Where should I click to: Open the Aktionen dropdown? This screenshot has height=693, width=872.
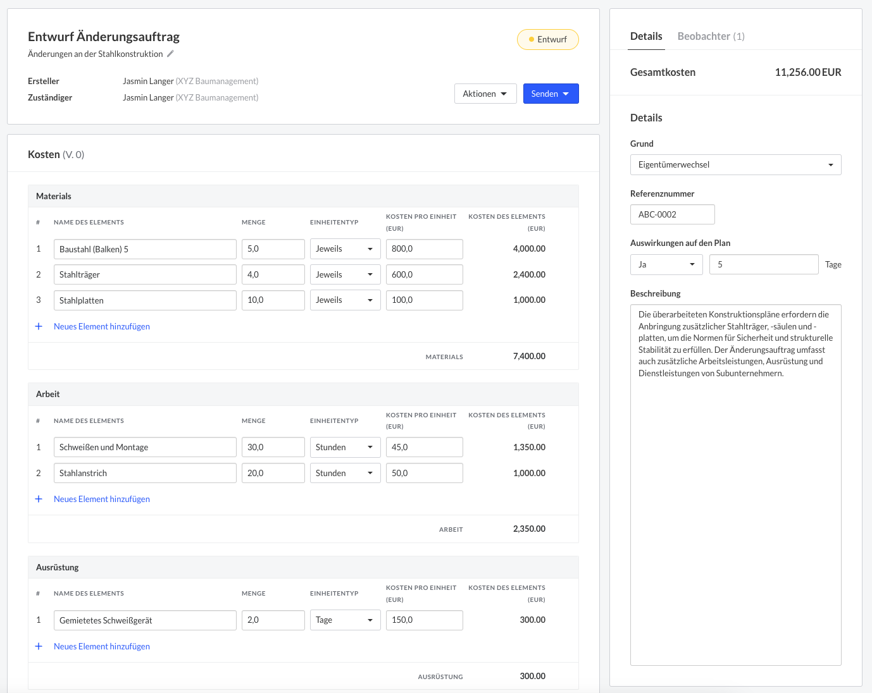coord(485,94)
